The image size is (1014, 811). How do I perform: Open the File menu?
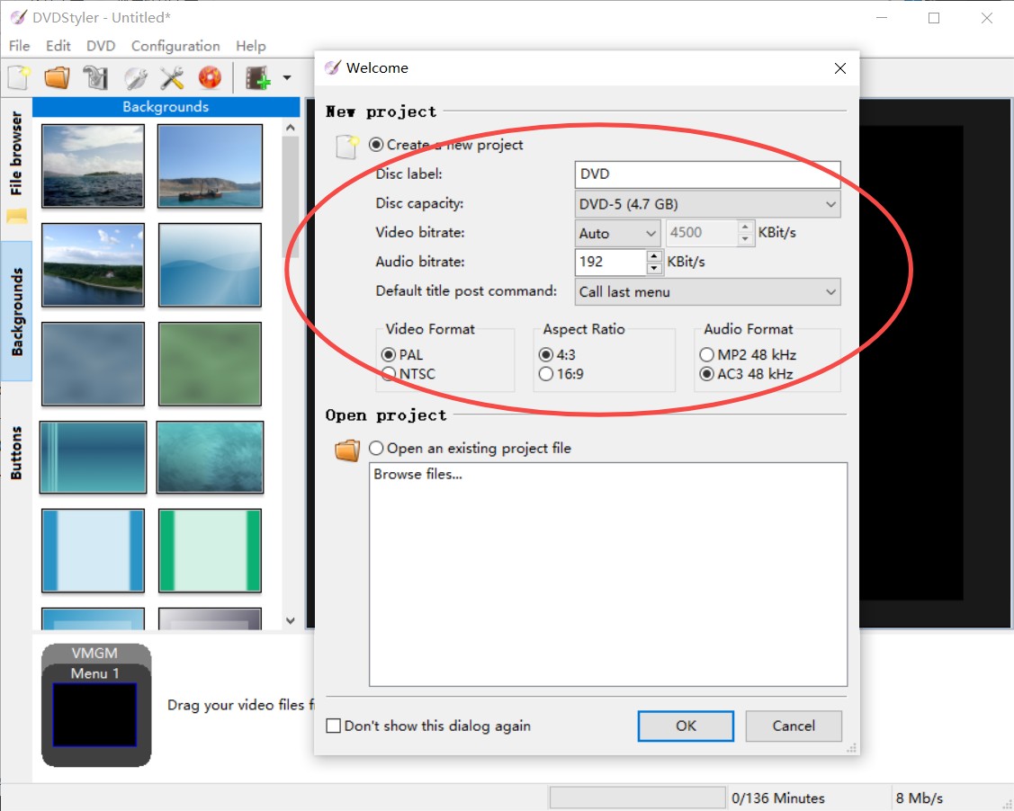(x=20, y=46)
